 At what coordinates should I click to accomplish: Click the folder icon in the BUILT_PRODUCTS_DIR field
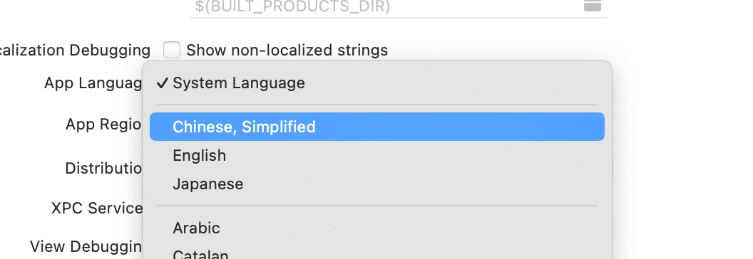592,5
